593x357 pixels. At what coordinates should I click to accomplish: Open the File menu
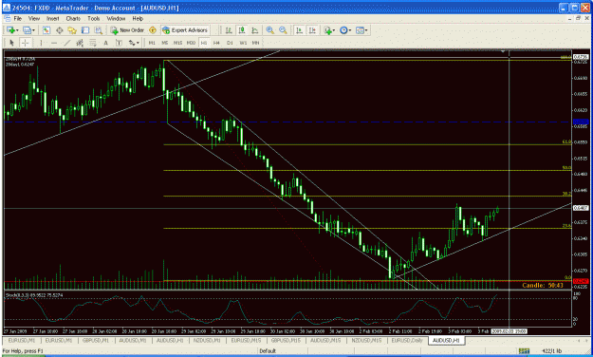18,18
